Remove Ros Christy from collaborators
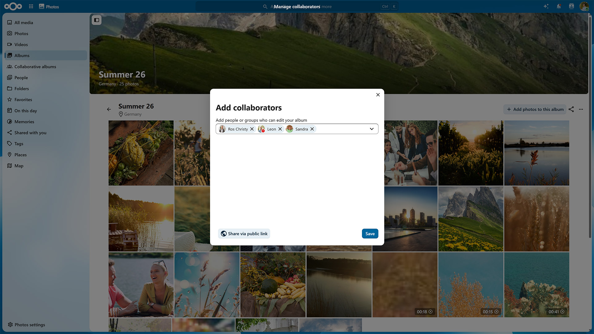Viewport: 594px width, 334px height. (252, 129)
